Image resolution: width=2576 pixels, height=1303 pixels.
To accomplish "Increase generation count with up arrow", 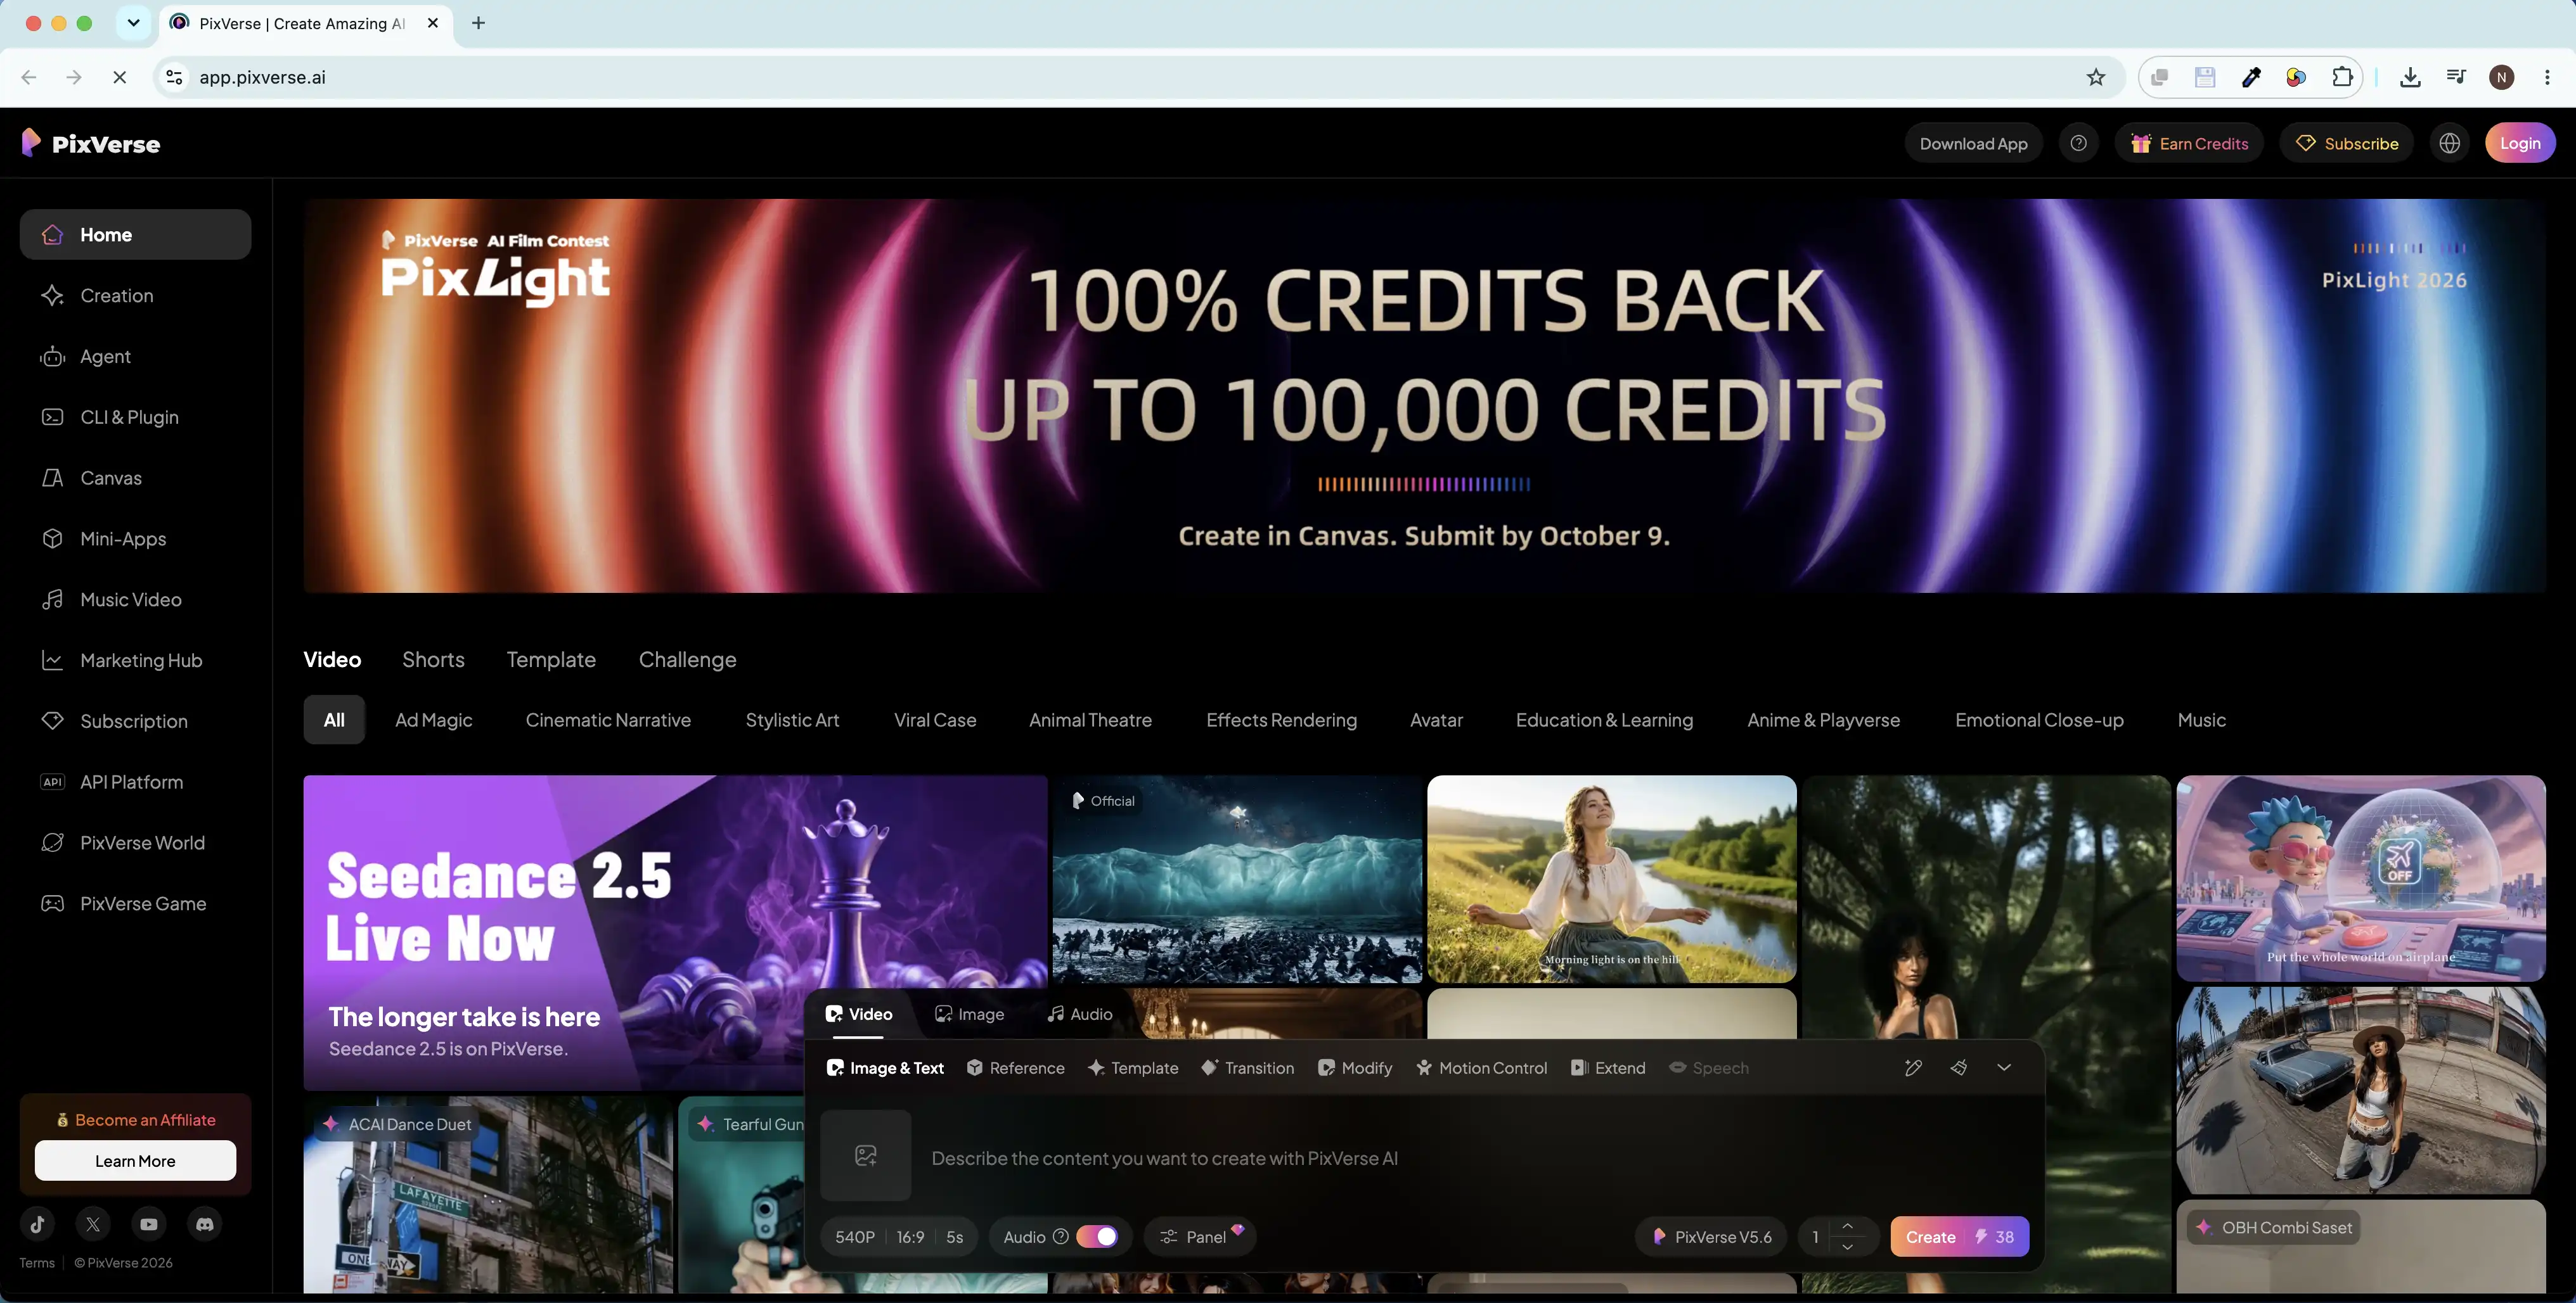I will coord(1847,1226).
